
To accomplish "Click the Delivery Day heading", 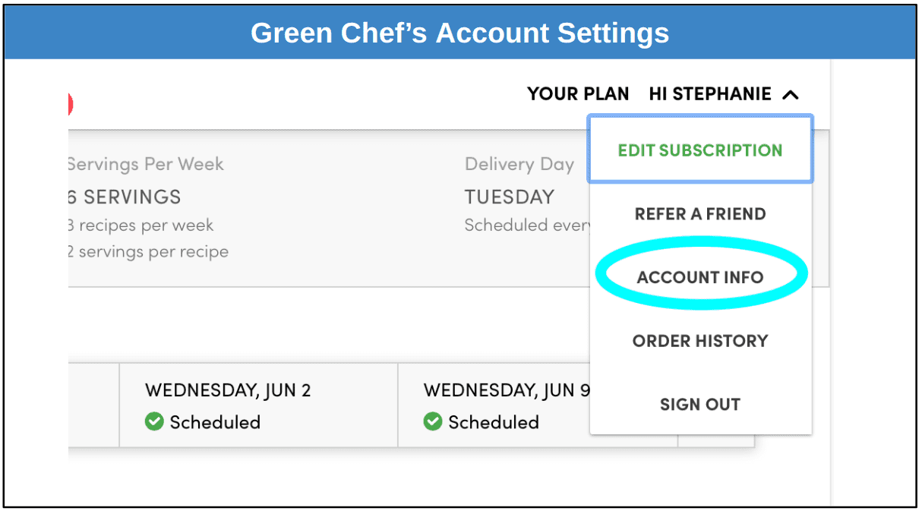I will pos(519,165).
